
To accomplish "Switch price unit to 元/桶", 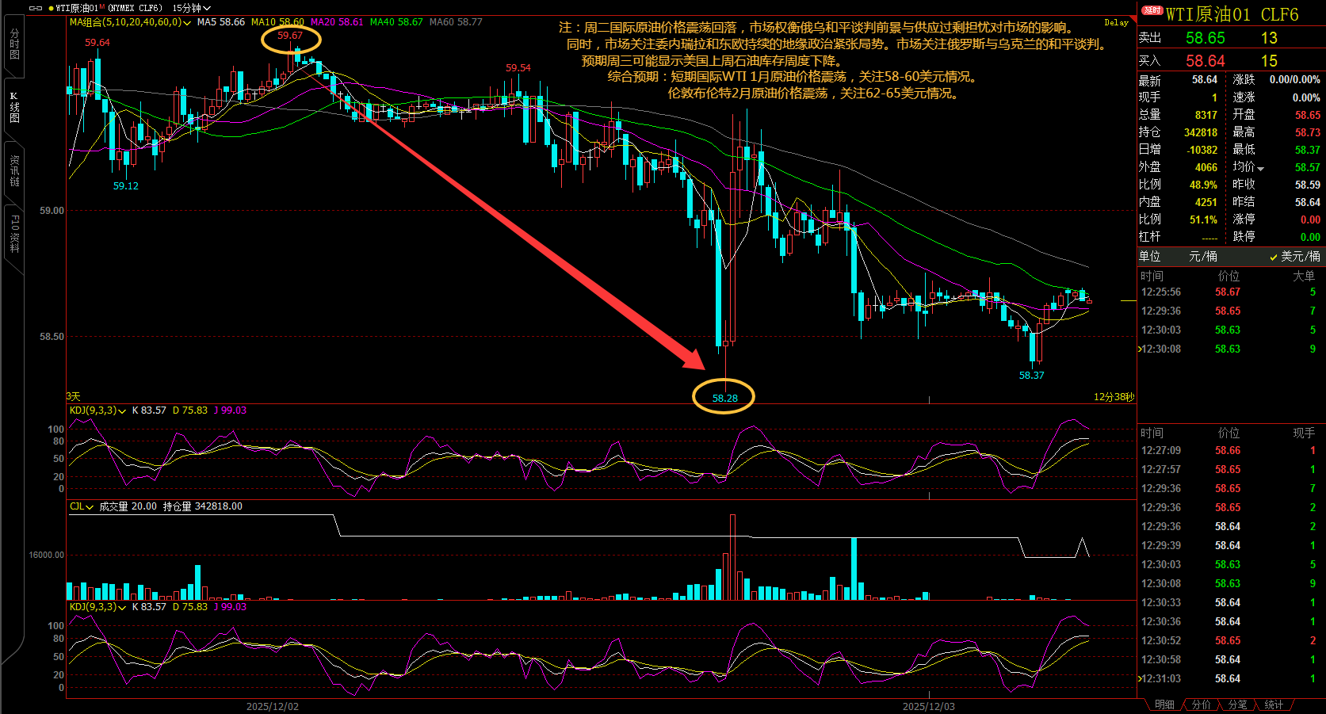I will point(1202,256).
